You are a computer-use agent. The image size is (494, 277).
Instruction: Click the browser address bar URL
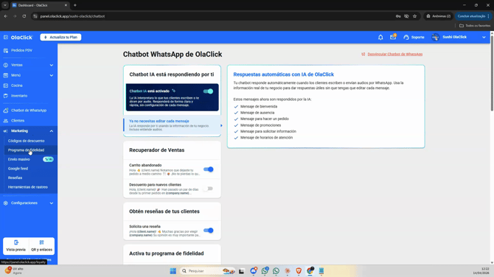point(72,16)
